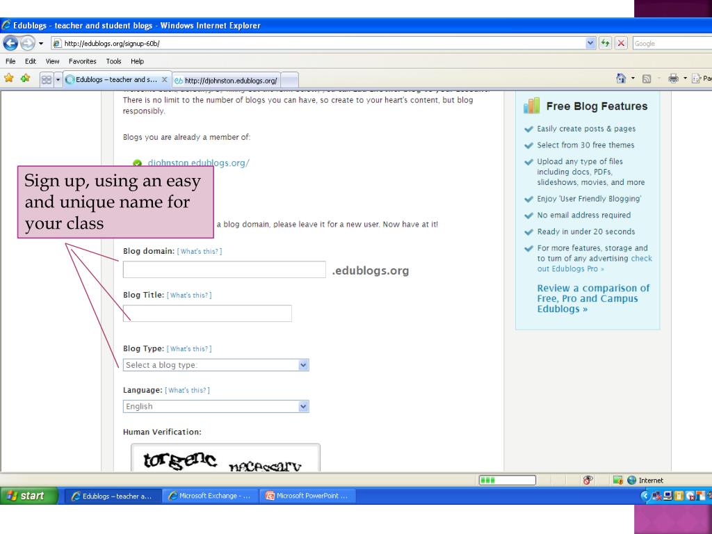Open the Home button dropdown arrow

(633, 79)
